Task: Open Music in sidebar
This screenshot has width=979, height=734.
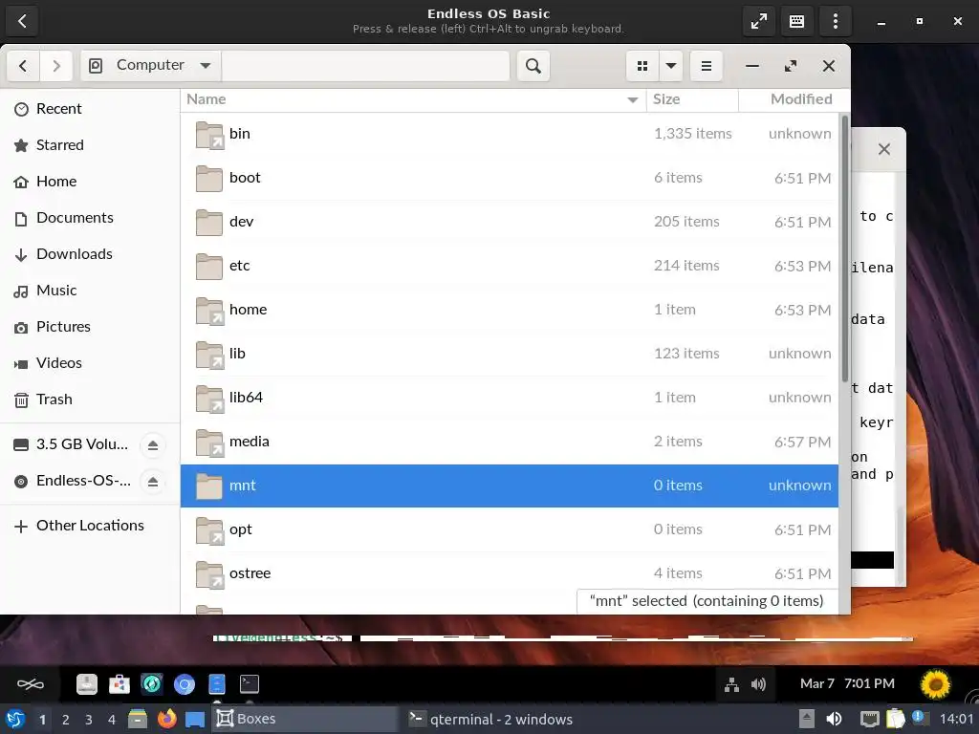Action: tap(90, 291)
